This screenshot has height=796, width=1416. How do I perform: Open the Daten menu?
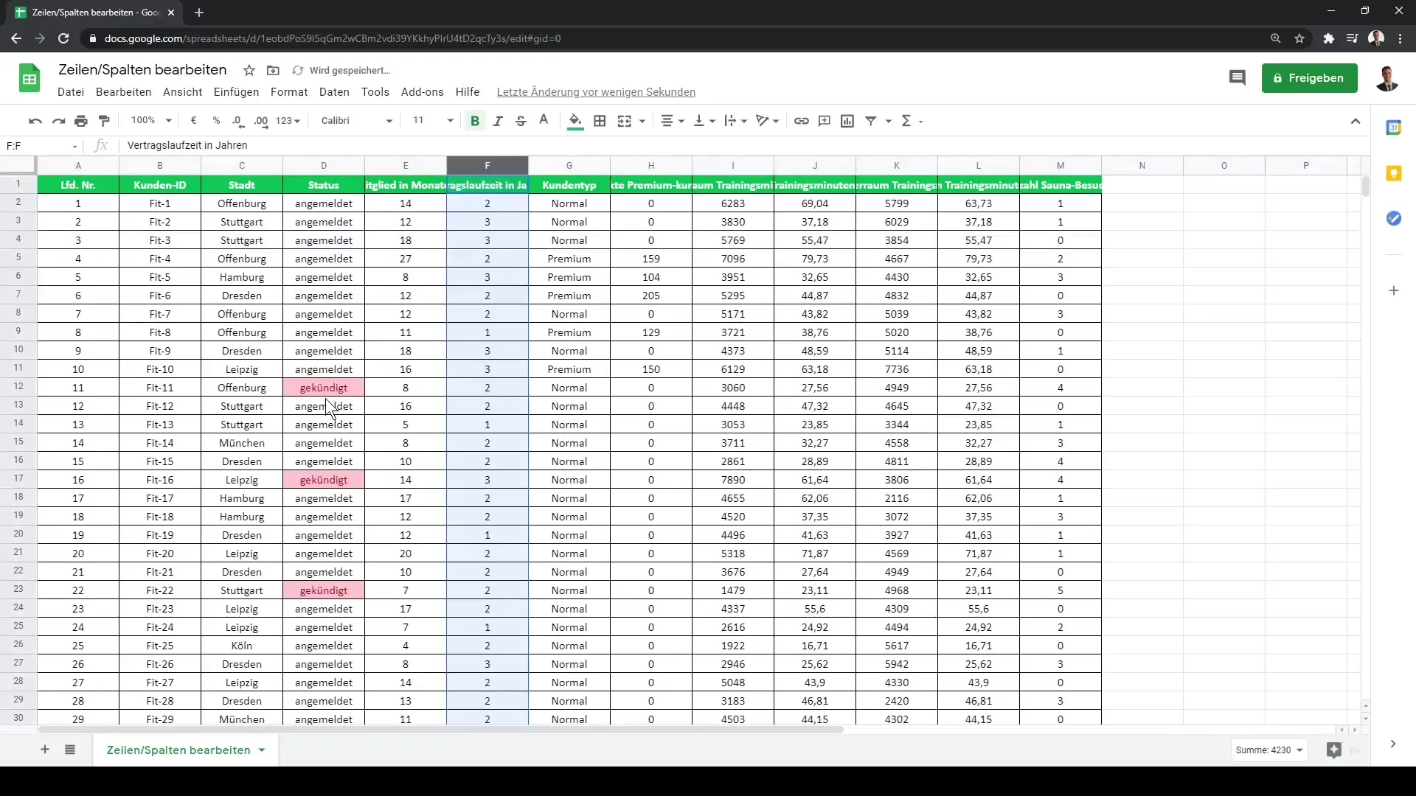tap(333, 91)
